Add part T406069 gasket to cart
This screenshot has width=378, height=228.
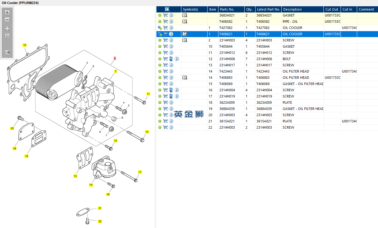pos(165,84)
